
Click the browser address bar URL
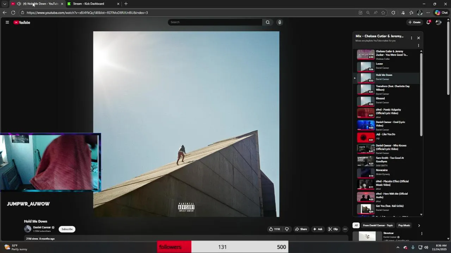tap(87, 13)
